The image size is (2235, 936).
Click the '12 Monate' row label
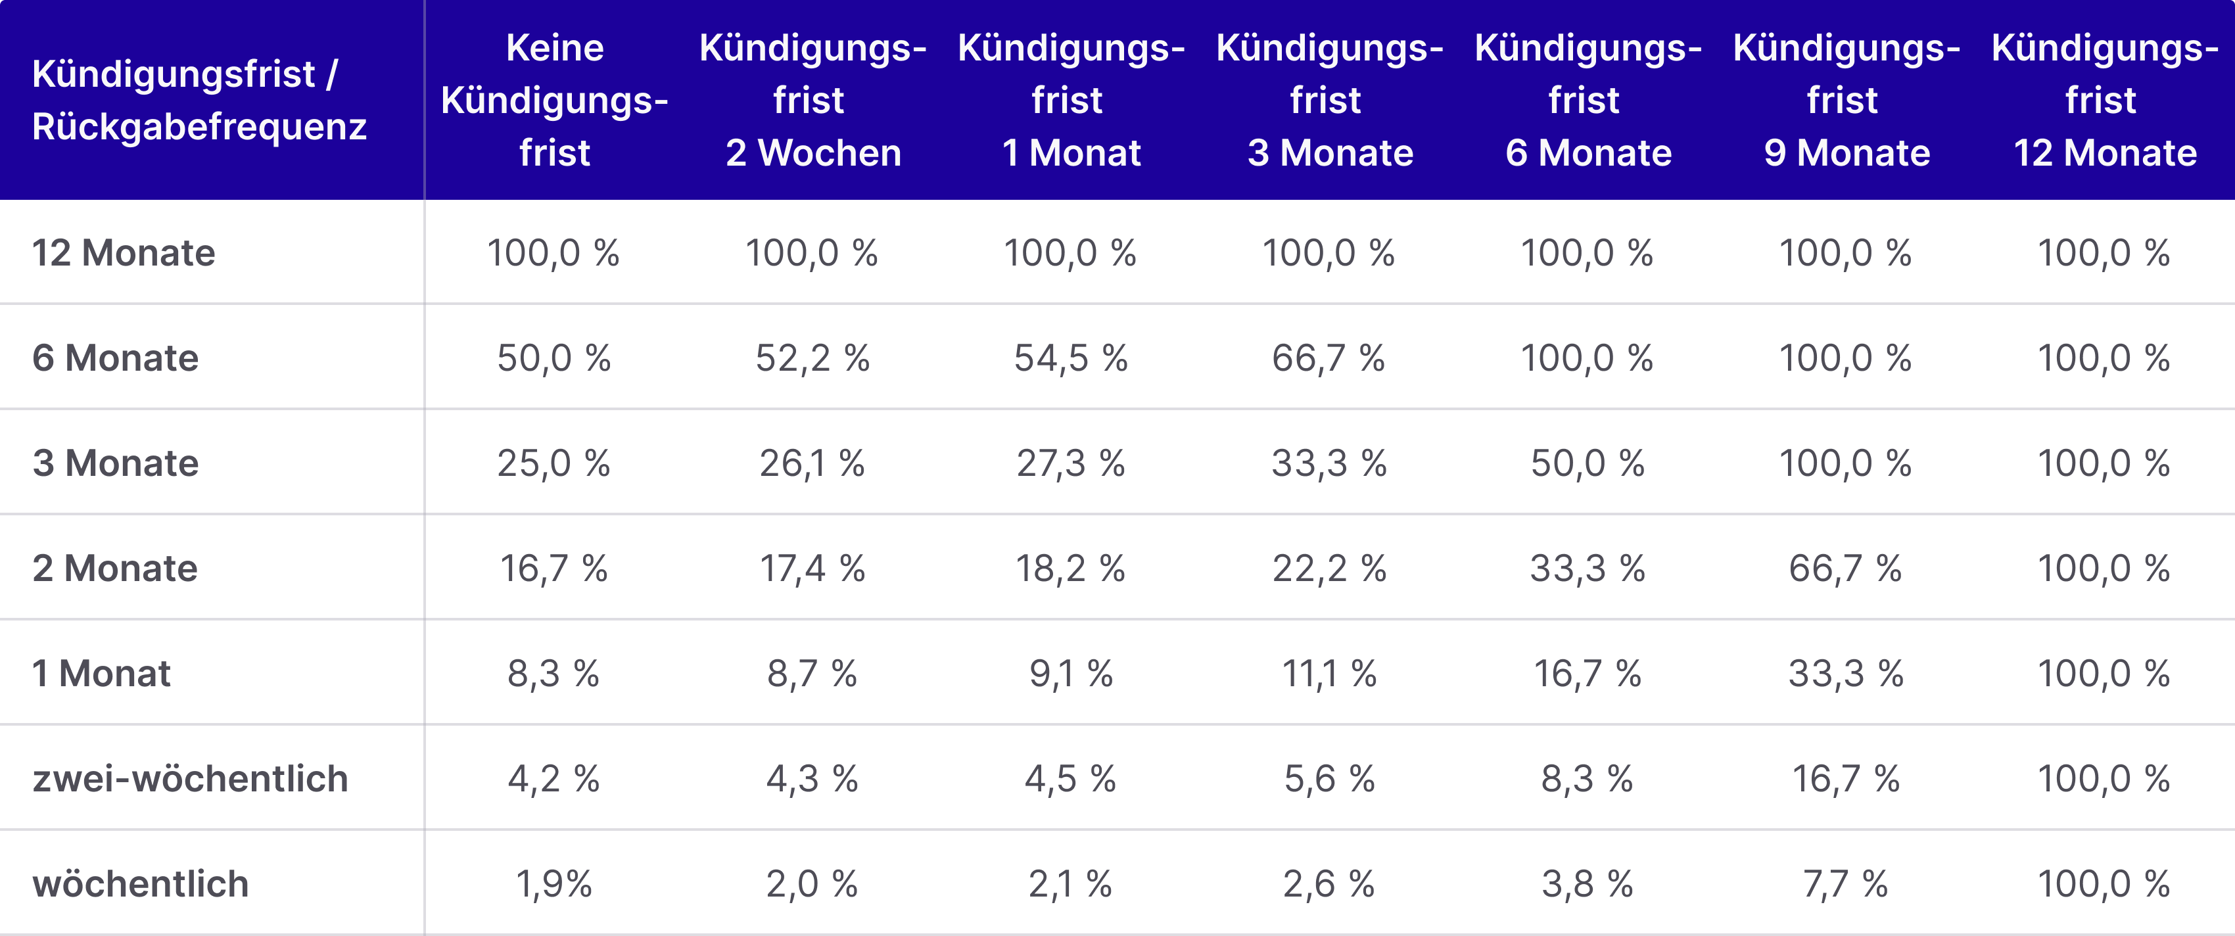[124, 252]
